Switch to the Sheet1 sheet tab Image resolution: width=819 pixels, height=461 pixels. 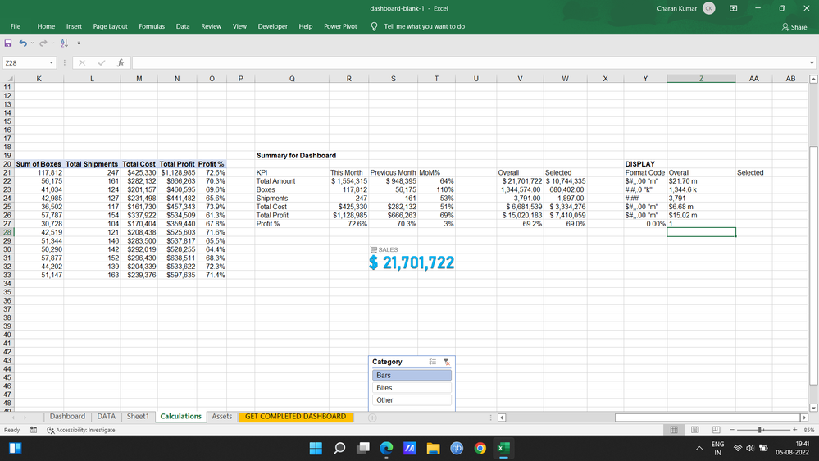138,417
